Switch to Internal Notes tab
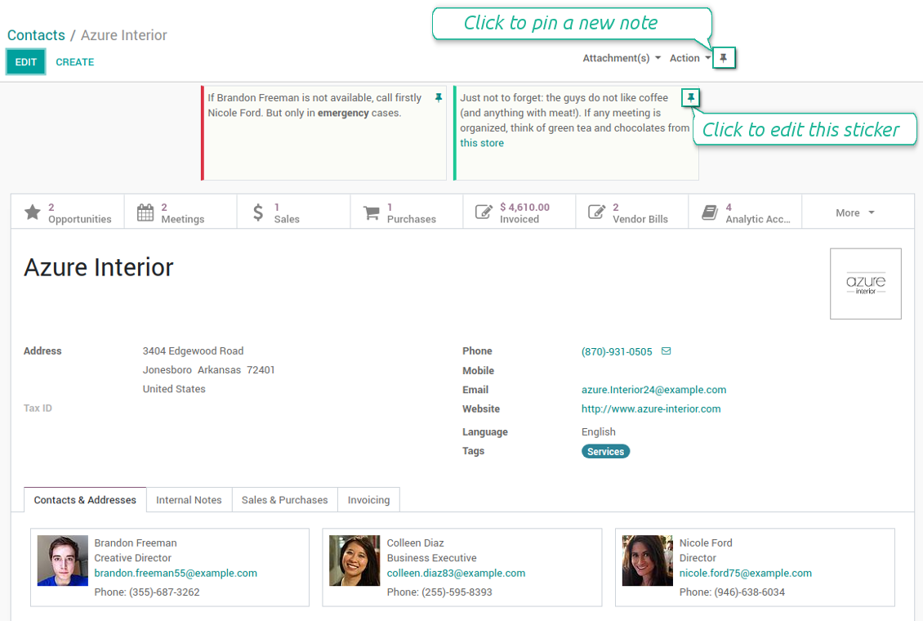Screen dimensions: 923x621 [189, 500]
